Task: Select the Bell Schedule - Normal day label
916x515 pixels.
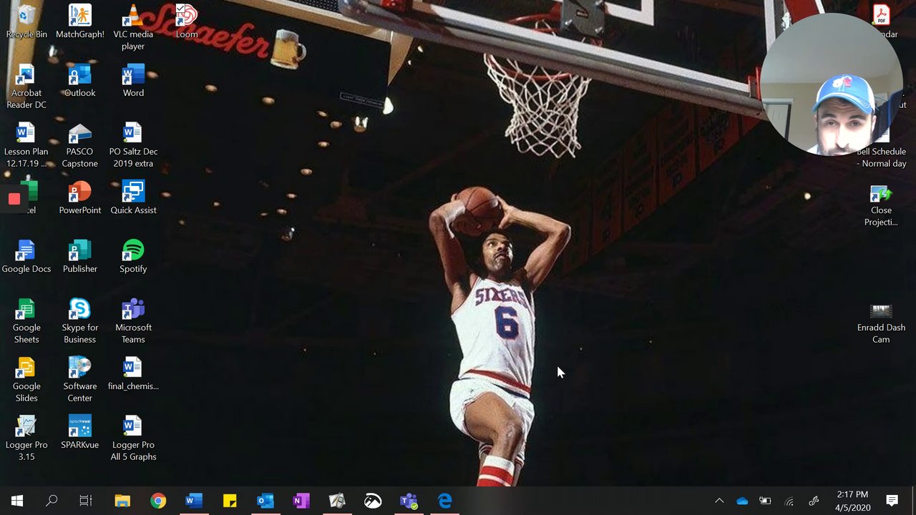Action: (x=881, y=157)
